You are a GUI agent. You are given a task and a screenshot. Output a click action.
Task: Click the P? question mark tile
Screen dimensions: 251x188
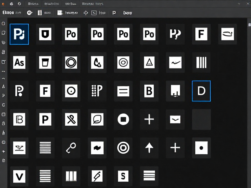pyautogui.click(x=175, y=34)
